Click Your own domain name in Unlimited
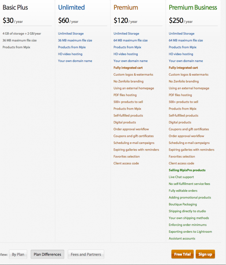Image resolution: width=226 pixels, height=265 pixels. (x=75, y=61)
